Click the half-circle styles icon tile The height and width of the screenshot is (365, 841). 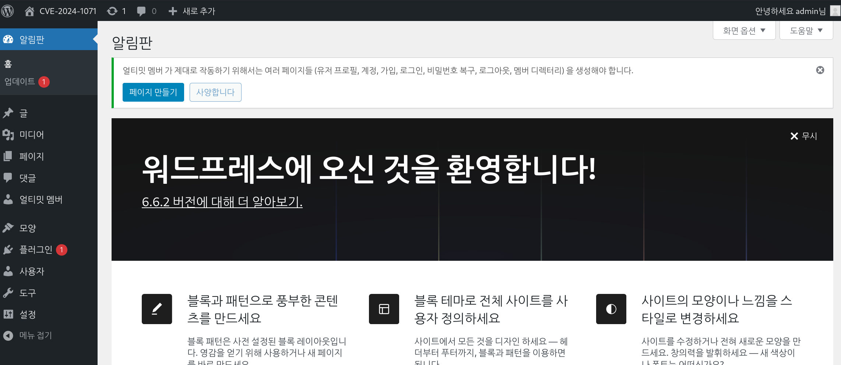coord(611,309)
